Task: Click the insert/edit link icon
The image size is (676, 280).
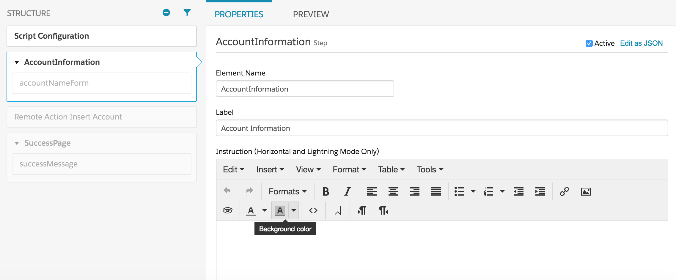Action: pos(564,191)
